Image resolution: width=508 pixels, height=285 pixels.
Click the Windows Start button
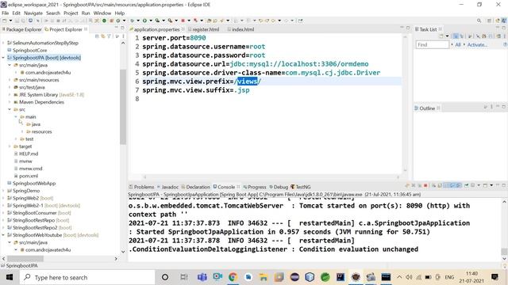9,277
